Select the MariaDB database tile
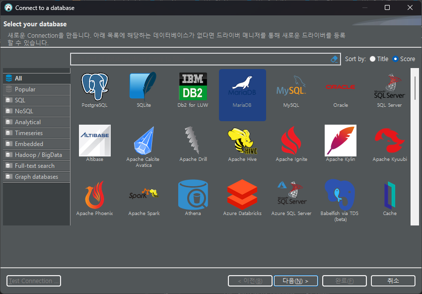422x294 pixels. coord(242,95)
